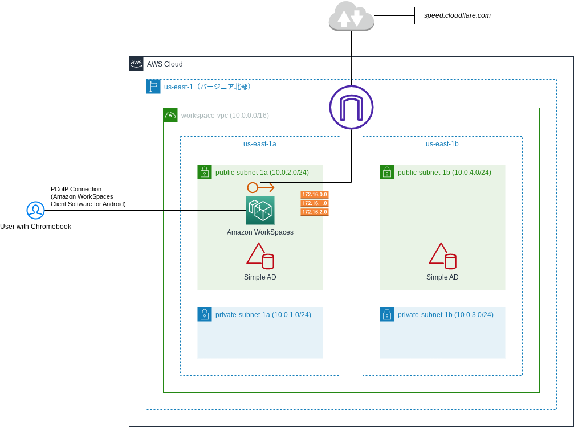Click Simple AD label in public-subnet-1a
574x427 pixels.
pos(260,277)
